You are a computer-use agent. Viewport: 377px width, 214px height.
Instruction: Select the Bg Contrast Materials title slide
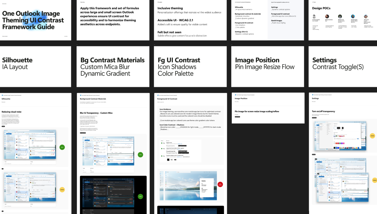click(113, 66)
